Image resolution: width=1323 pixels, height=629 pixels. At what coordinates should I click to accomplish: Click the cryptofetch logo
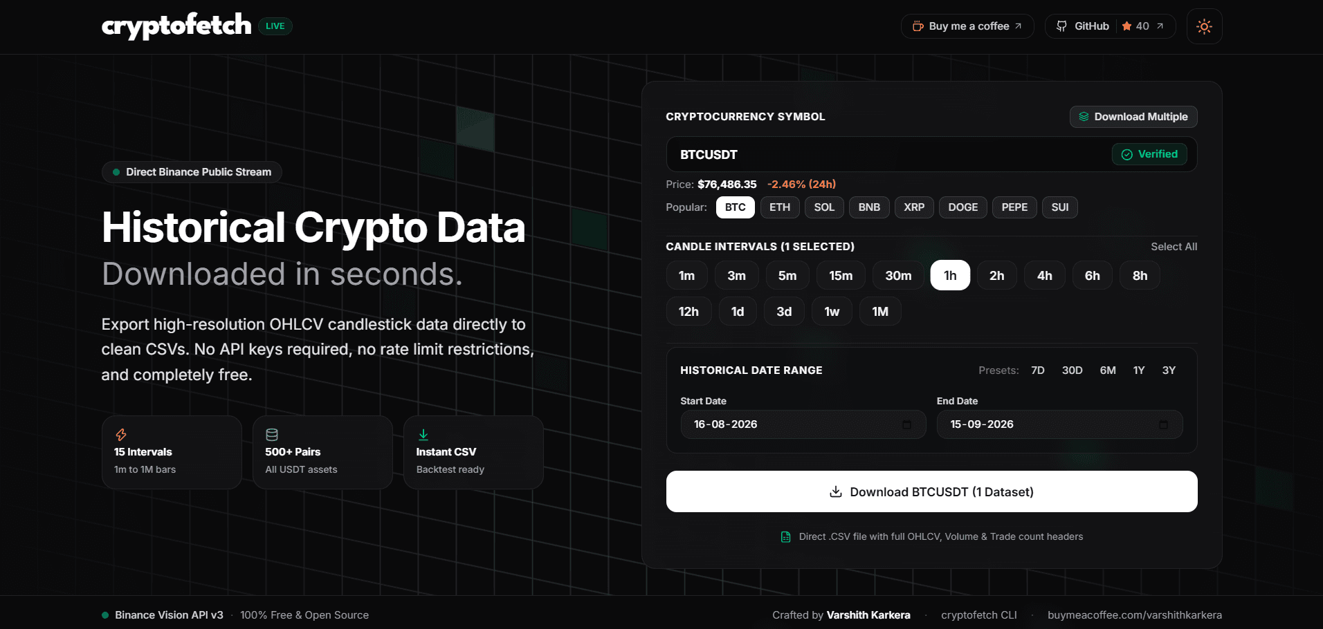pyautogui.click(x=176, y=26)
